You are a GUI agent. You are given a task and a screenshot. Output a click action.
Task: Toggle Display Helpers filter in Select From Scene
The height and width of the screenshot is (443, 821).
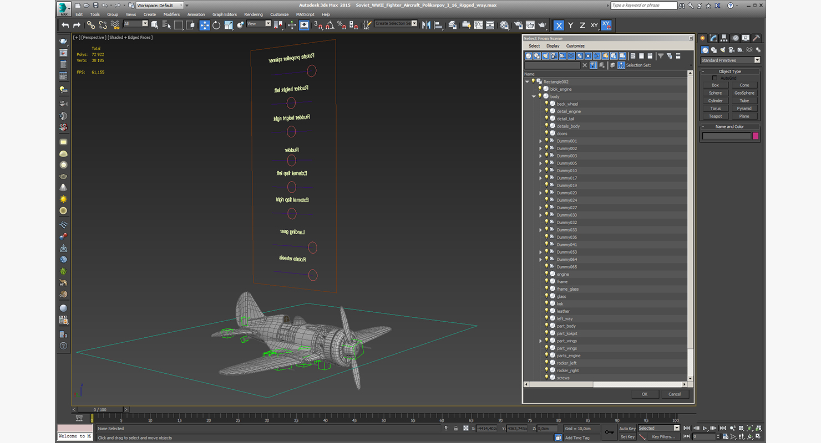tap(563, 56)
